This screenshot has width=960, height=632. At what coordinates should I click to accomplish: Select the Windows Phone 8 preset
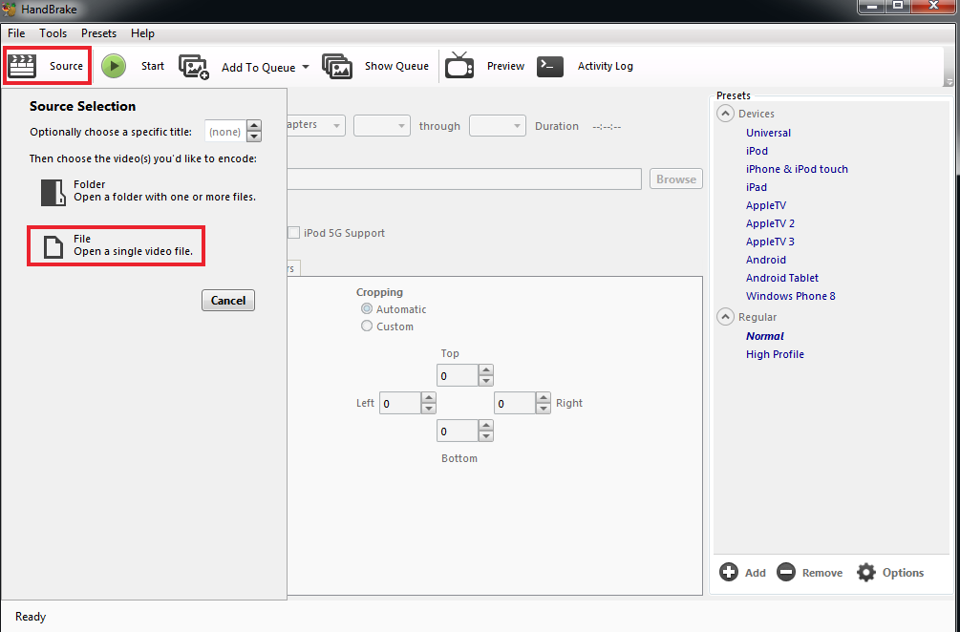pyautogui.click(x=790, y=296)
